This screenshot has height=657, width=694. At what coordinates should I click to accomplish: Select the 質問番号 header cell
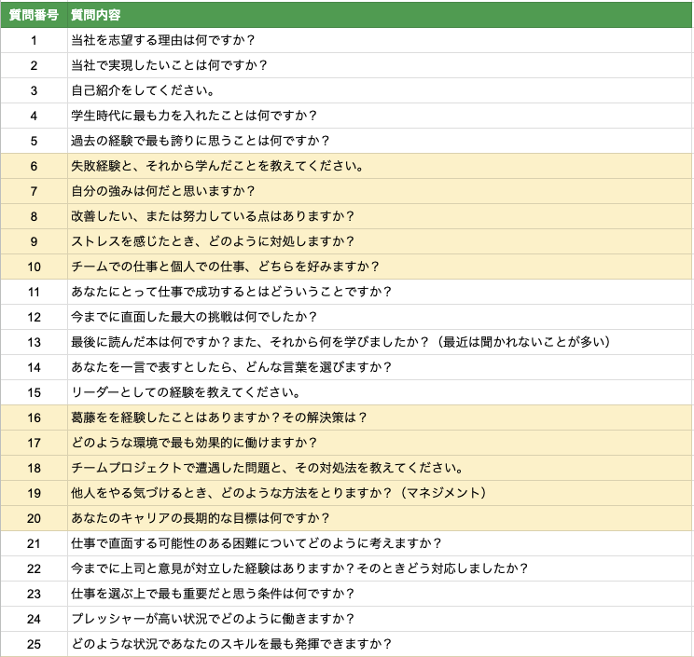[35, 15]
